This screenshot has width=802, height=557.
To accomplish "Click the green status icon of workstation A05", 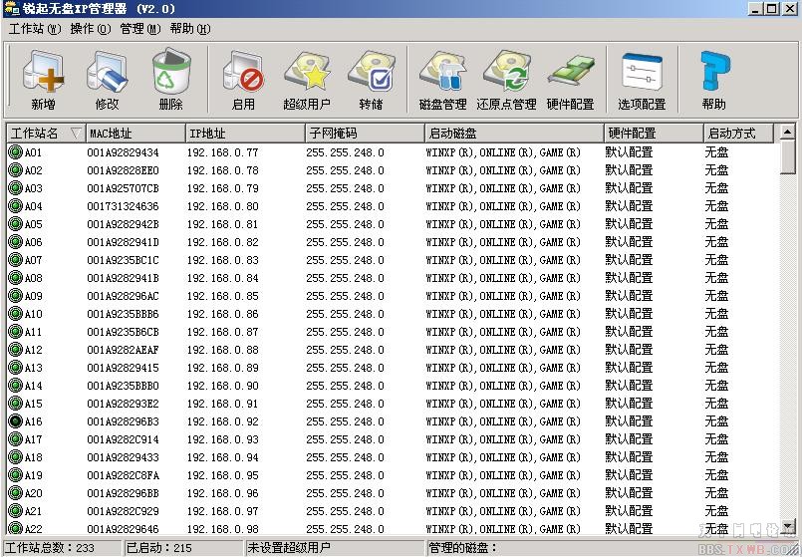I will pyautogui.click(x=16, y=223).
